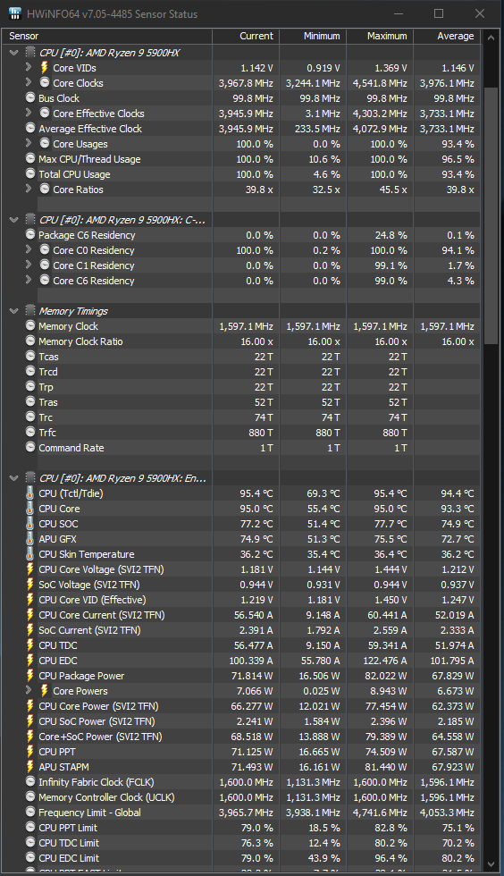Click the lightning icon beside CPU TDC
Viewport: 504px width, 876px height.
click(30, 644)
